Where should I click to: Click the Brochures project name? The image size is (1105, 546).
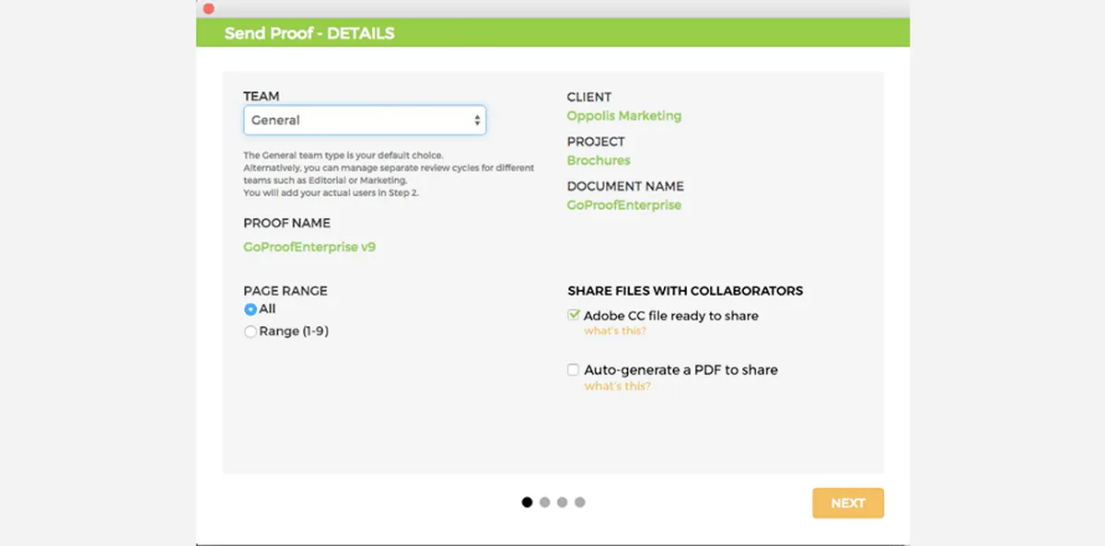[x=599, y=160]
